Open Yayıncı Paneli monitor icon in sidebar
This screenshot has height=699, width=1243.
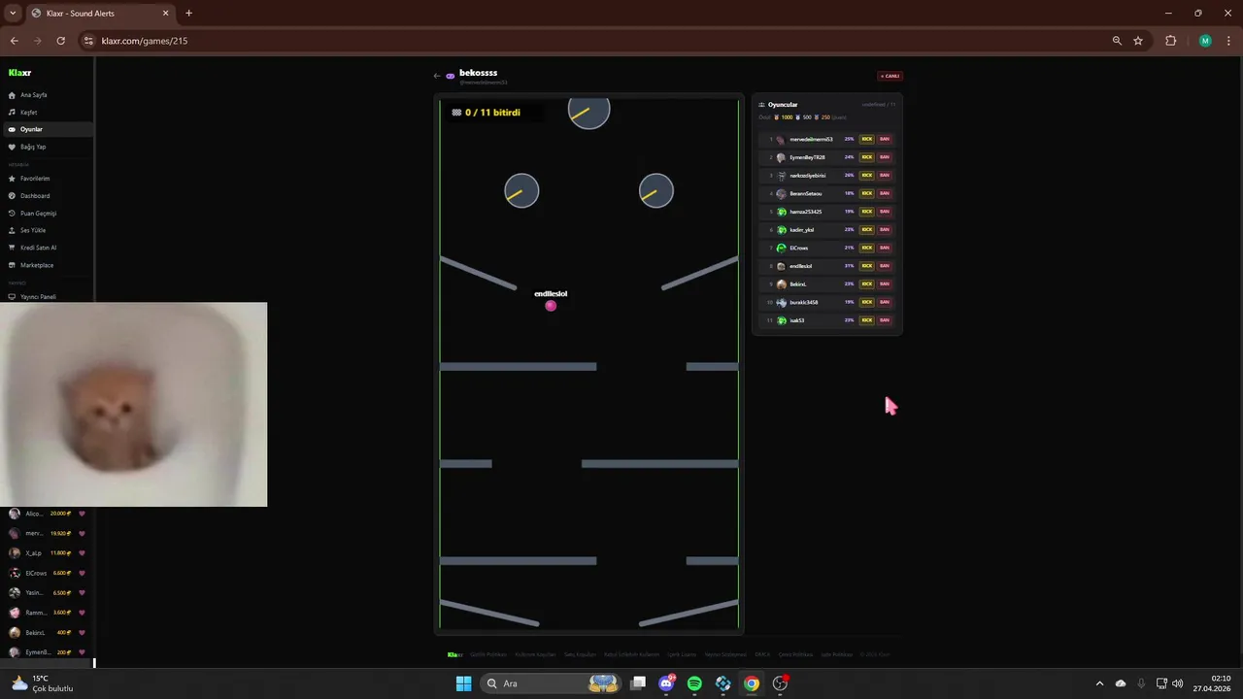click(x=12, y=297)
